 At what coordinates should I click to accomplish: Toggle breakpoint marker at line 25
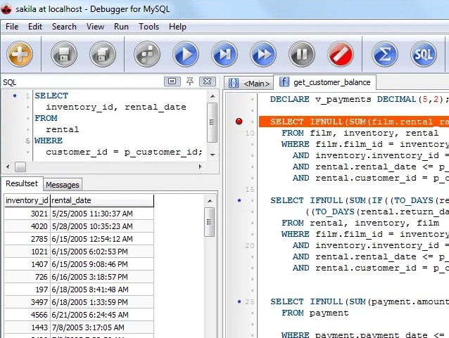pyautogui.click(x=239, y=301)
